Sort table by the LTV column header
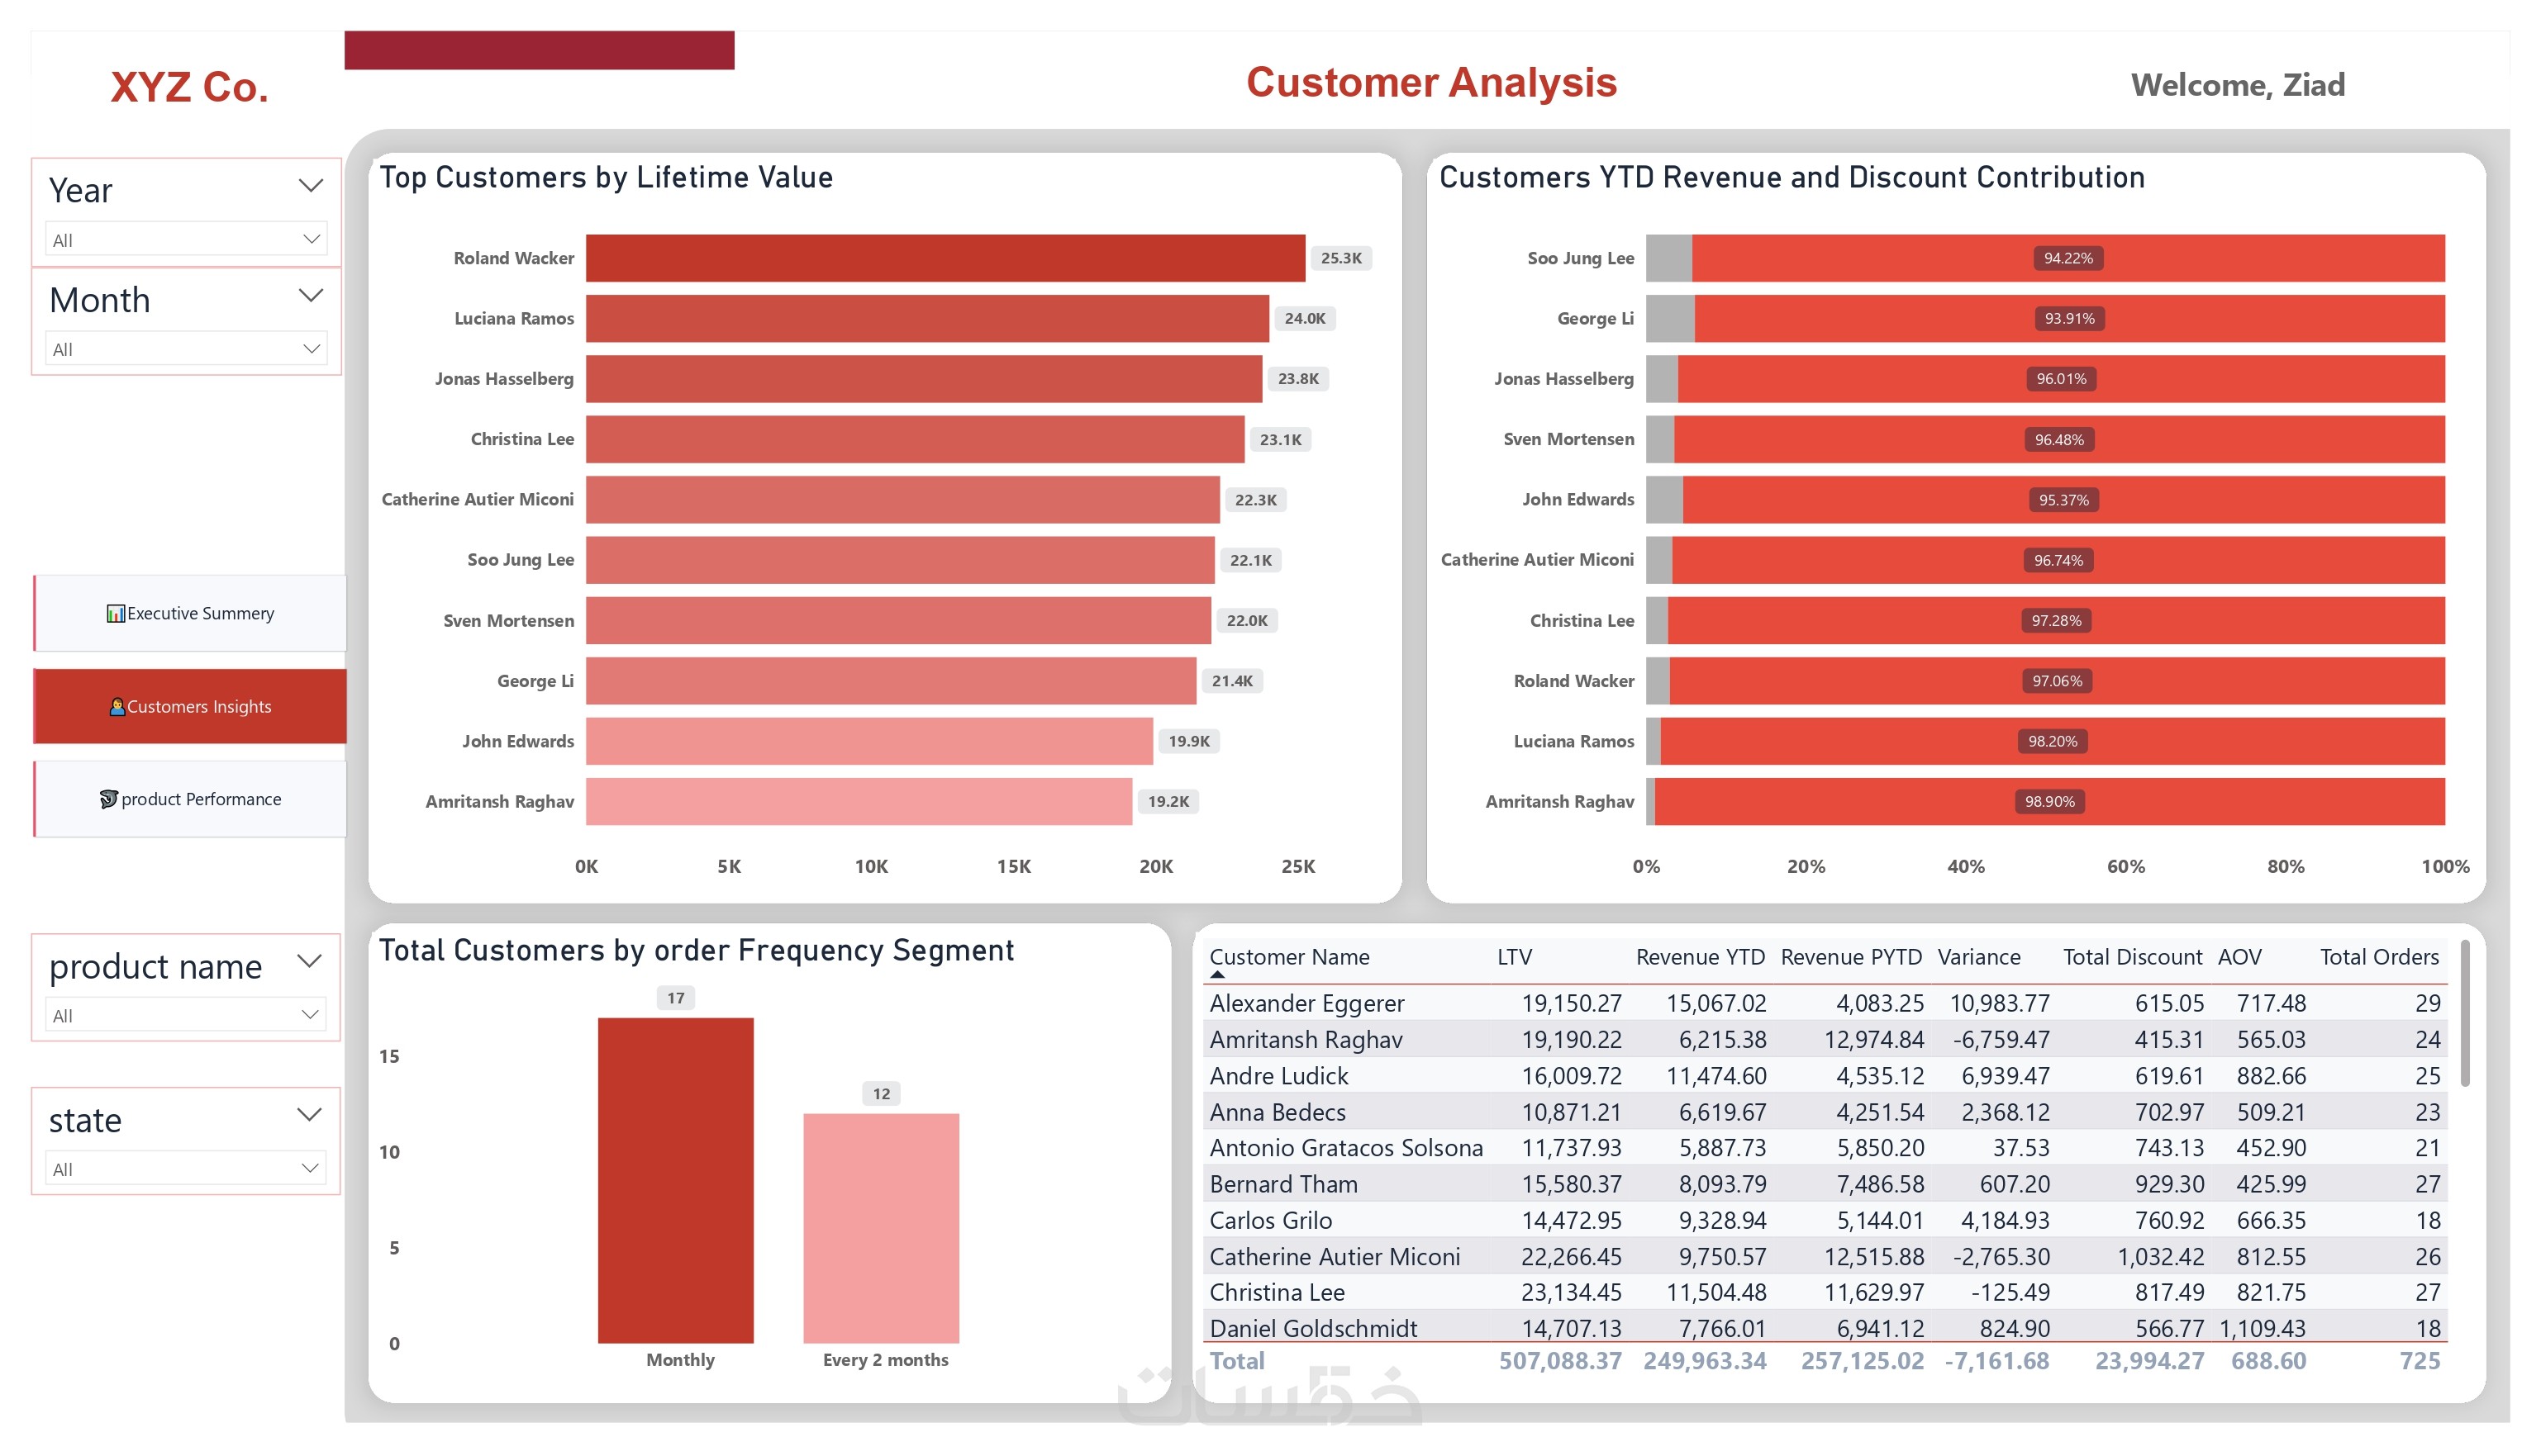This screenshot has height=1456, width=2541. click(x=1515, y=958)
